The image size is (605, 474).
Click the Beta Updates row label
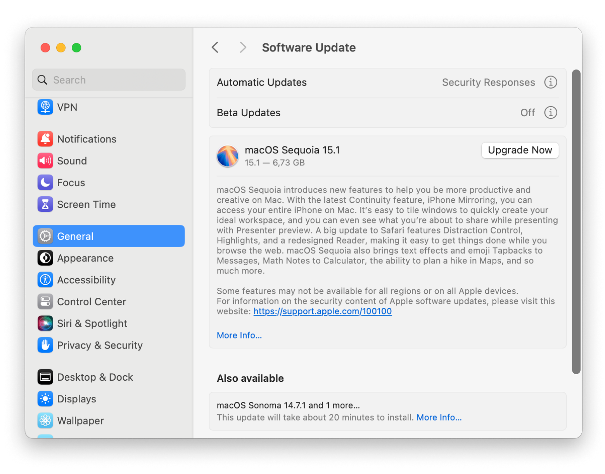249,113
